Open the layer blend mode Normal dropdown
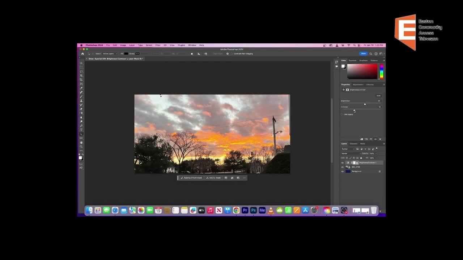Viewport: 463px width, 260px height. pyautogui.click(x=351, y=153)
